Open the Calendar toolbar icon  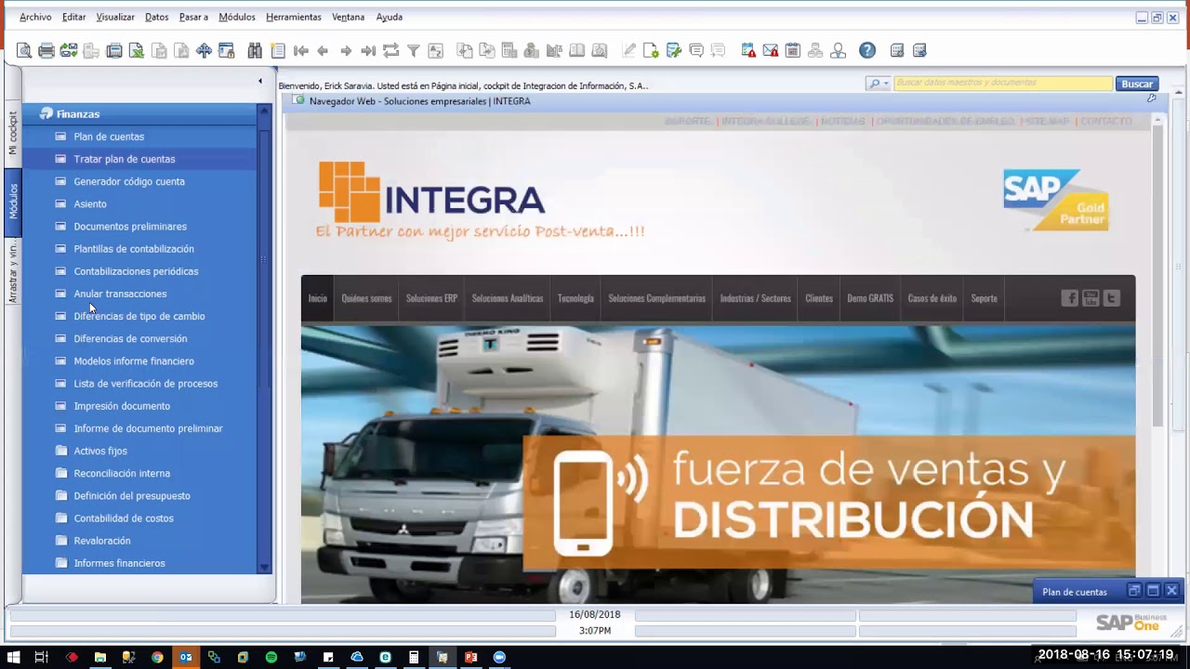tap(793, 50)
